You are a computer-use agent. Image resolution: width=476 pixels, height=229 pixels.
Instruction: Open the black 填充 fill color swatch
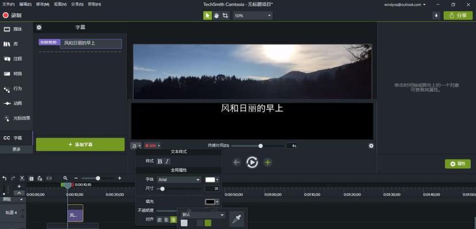(x=212, y=202)
